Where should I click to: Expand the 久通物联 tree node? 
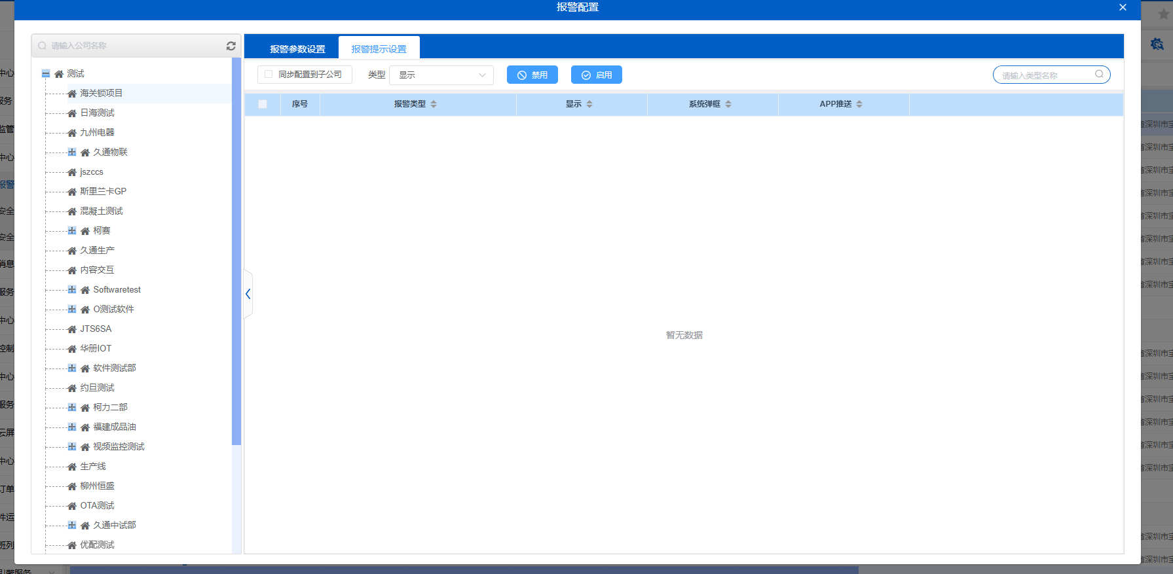pos(72,152)
